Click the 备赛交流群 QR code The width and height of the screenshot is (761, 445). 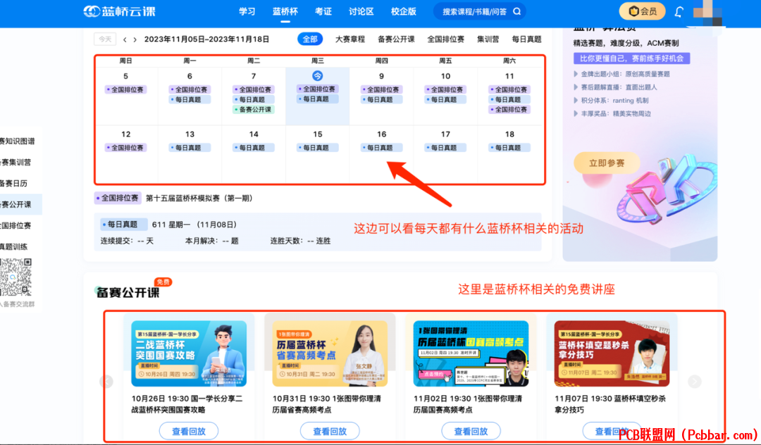click(x=16, y=277)
